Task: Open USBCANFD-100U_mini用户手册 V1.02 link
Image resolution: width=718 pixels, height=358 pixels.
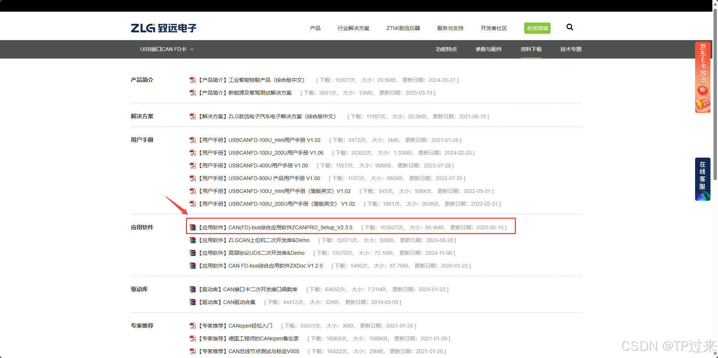Action: click(259, 140)
